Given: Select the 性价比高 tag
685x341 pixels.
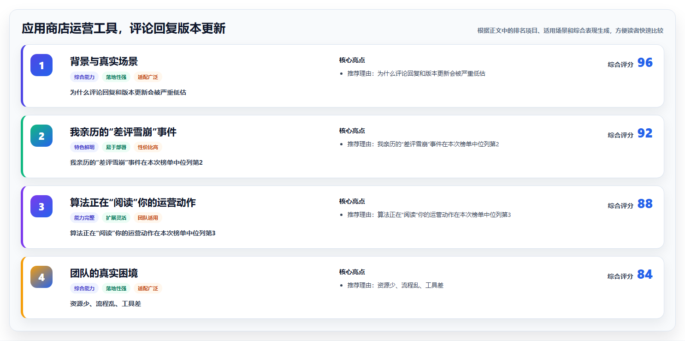Looking at the screenshot, I should pyautogui.click(x=148, y=147).
